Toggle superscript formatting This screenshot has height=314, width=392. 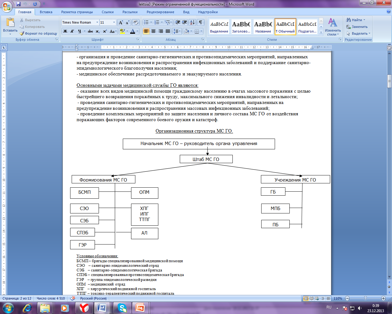point(105,31)
